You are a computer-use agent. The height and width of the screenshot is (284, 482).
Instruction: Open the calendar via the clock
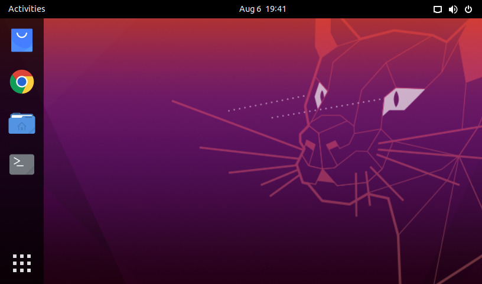pos(262,9)
